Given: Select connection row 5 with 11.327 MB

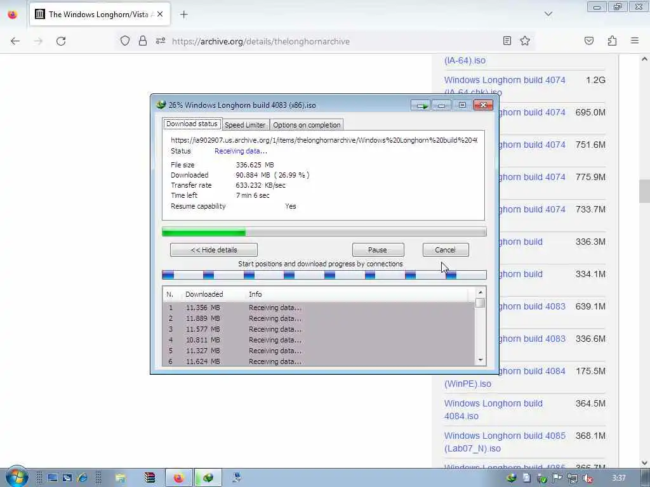Looking at the screenshot, I should (319, 351).
